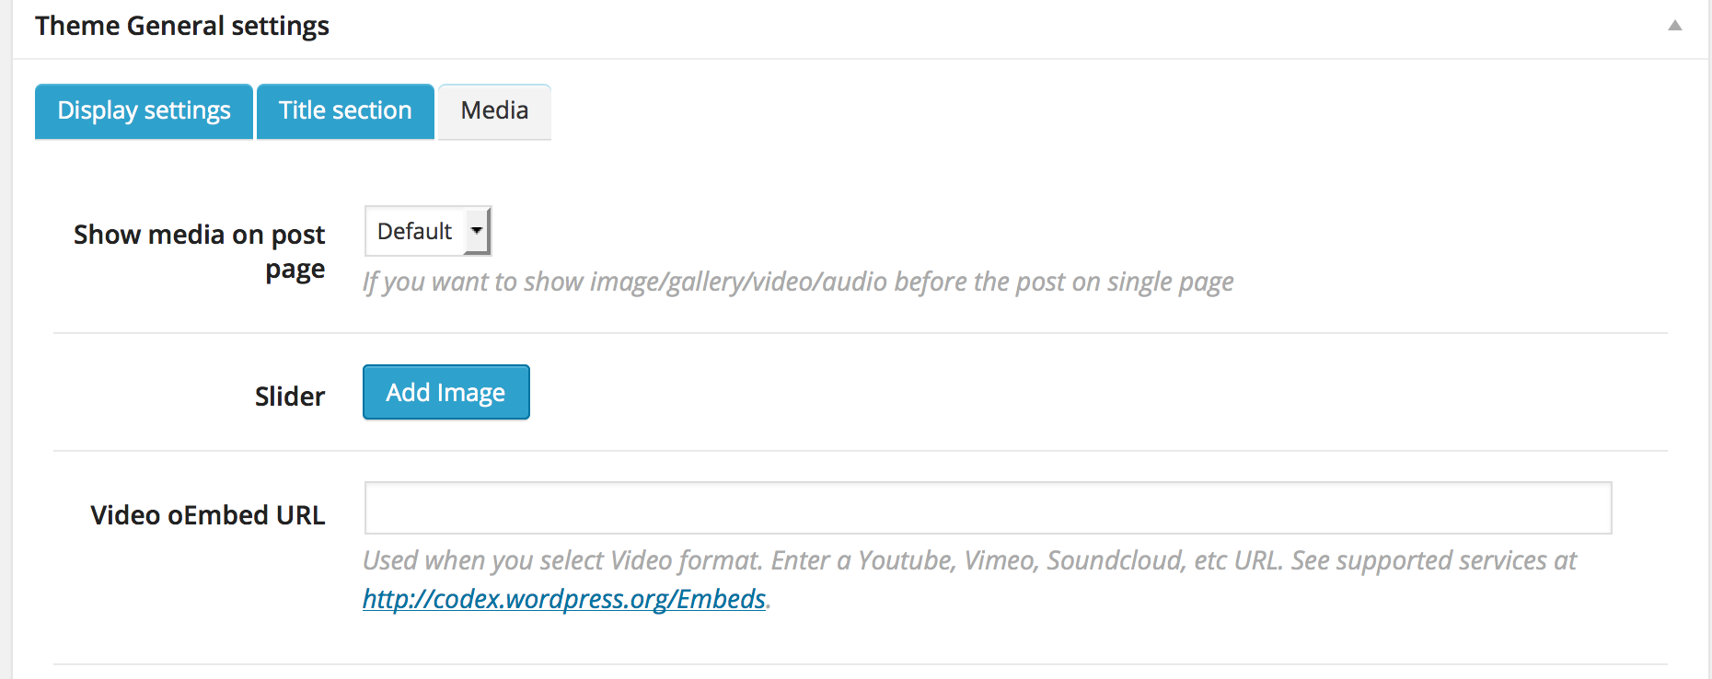Focus the Video oEmbed URL text field
This screenshot has height=679, width=1712.
click(988, 508)
